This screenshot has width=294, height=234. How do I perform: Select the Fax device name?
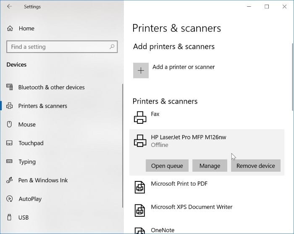(155, 114)
